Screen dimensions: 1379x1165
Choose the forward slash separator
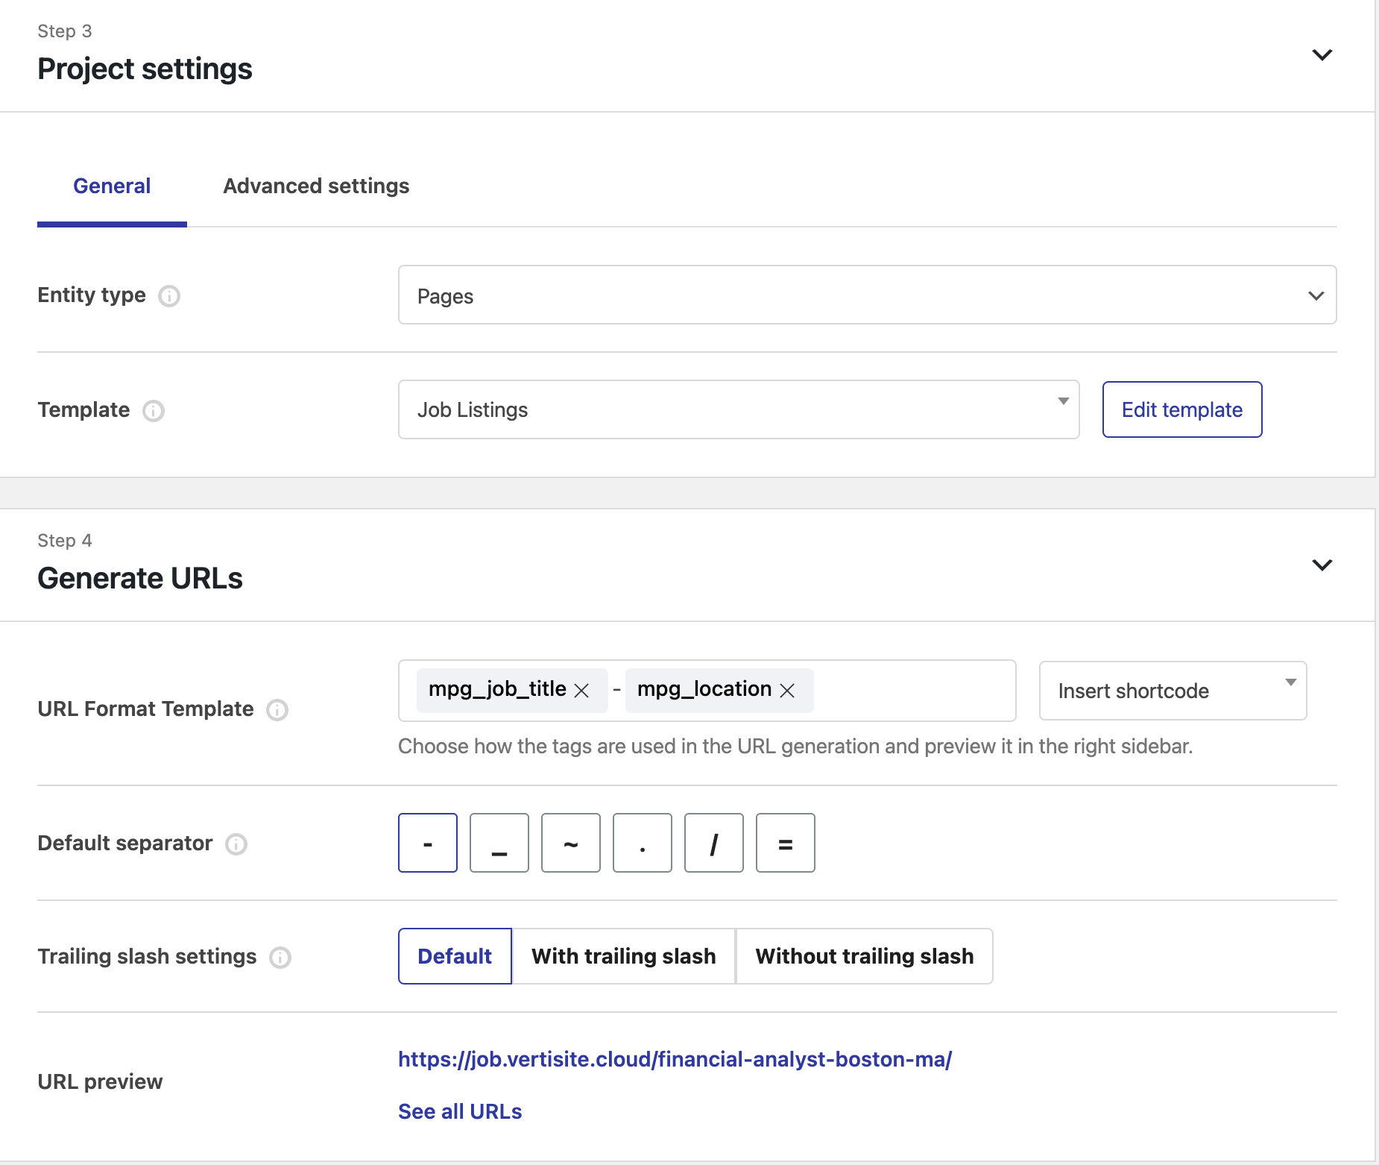(714, 843)
